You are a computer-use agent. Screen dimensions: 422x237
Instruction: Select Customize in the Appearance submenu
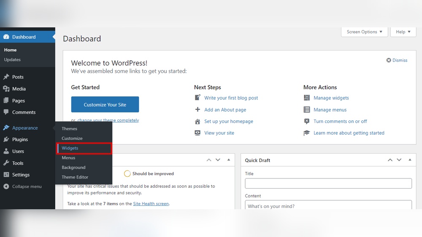click(x=72, y=138)
